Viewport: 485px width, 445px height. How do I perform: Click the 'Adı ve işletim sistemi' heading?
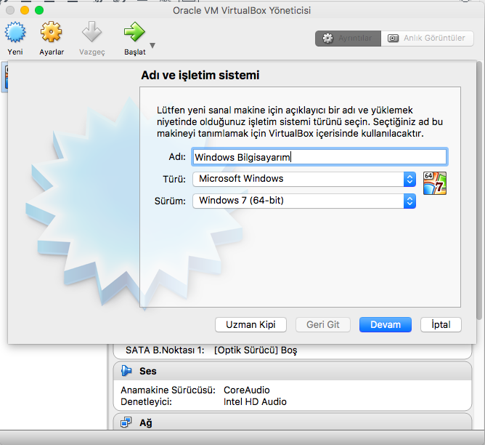click(200, 75)
